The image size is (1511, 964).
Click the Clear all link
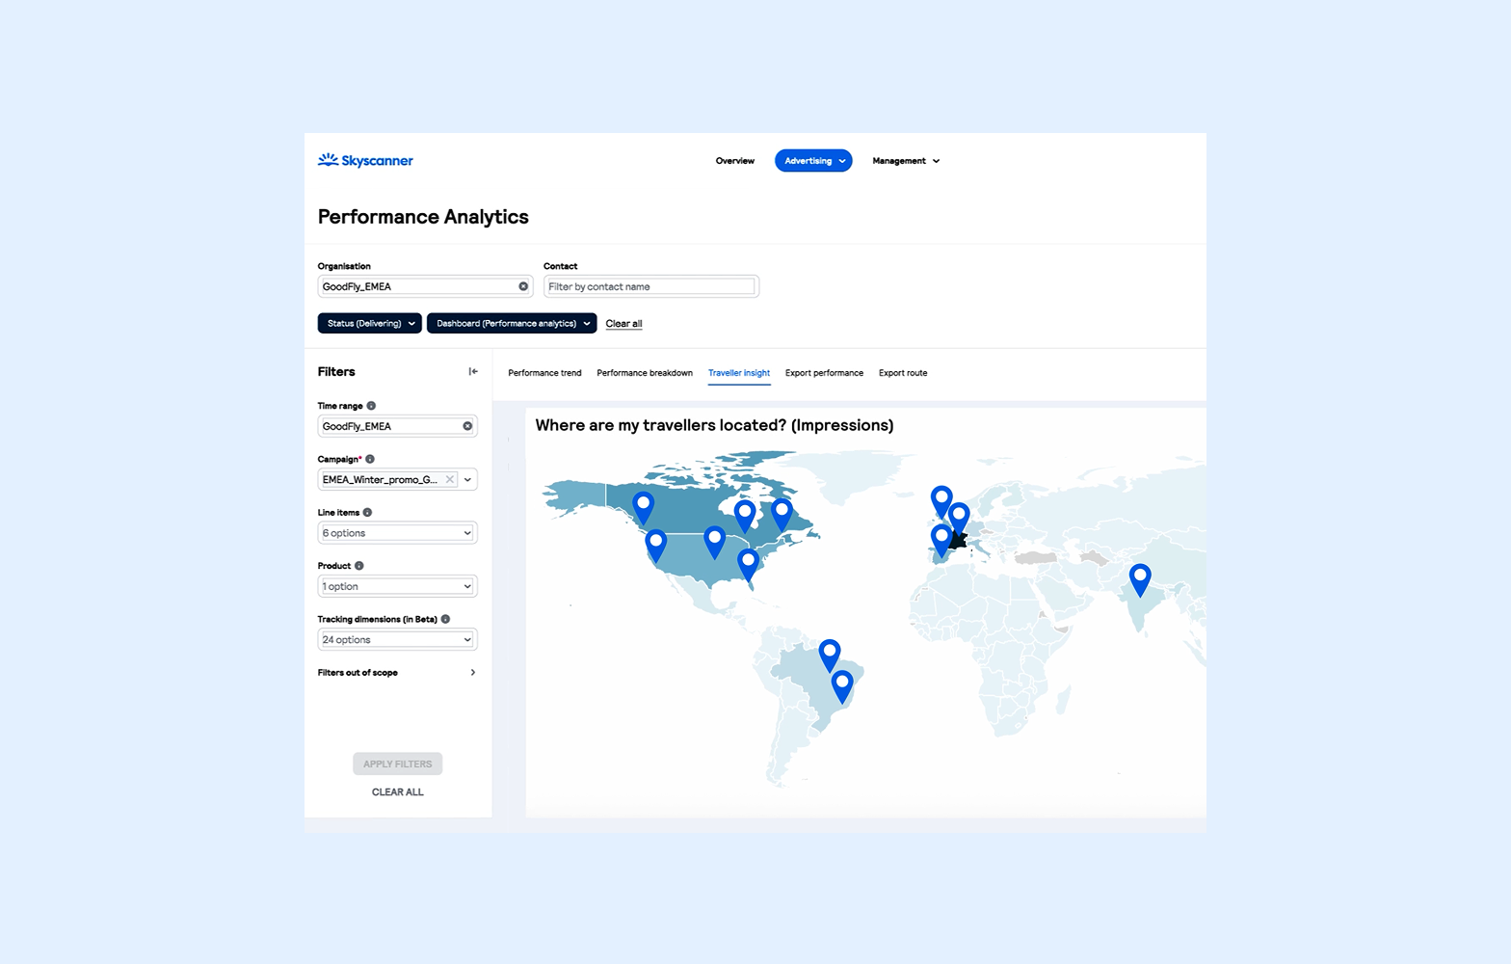tap(623, 324)
